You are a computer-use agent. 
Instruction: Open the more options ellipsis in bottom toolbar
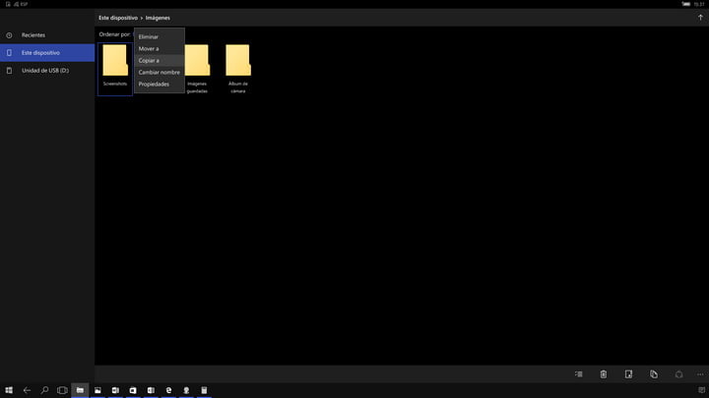[700, 374]
